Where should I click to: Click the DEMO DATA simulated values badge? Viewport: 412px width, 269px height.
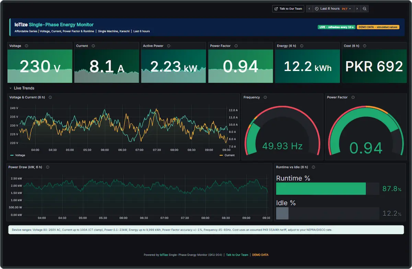[378, 27]
